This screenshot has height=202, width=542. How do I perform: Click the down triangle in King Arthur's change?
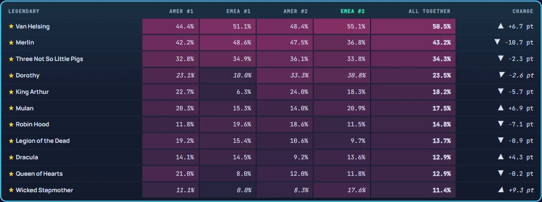click(x=501, y=92)
